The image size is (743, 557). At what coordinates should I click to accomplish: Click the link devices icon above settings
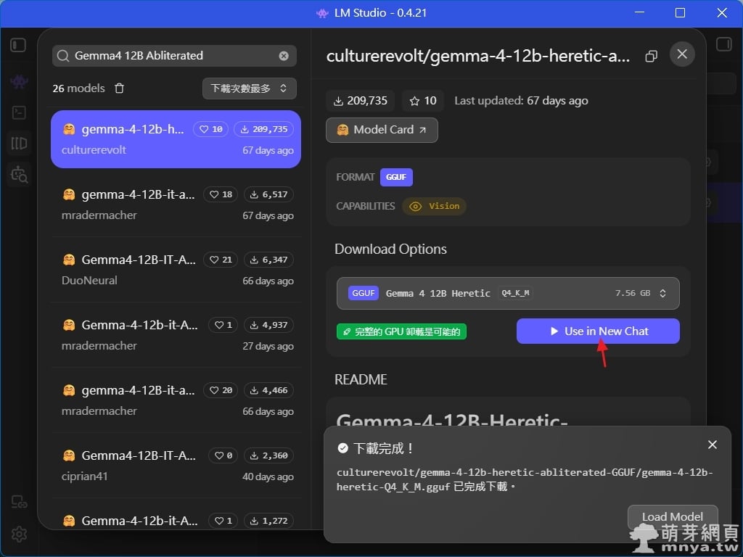pyautogui.click(x=19, y=502)
